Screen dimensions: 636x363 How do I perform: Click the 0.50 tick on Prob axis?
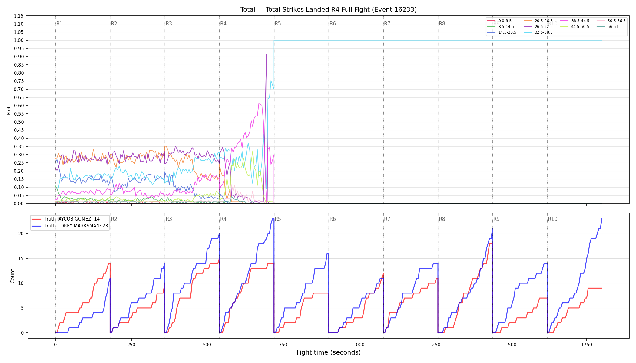pos(18,122)
